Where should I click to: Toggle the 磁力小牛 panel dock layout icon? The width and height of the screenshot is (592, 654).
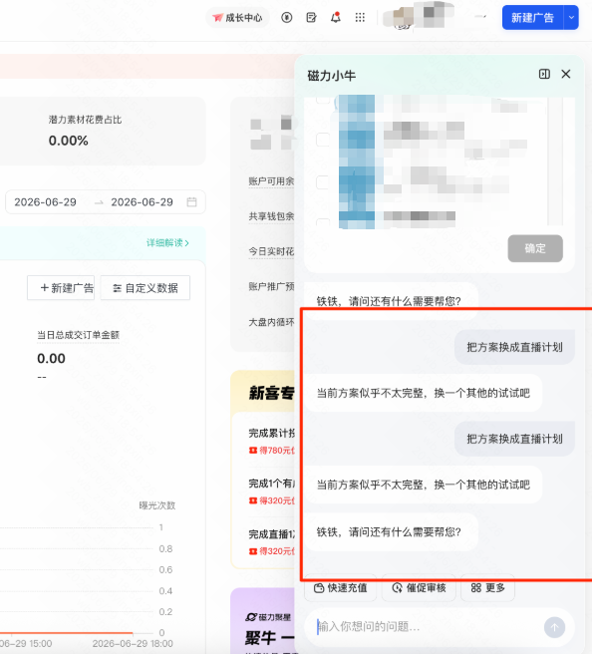click(x=544, y=74)
